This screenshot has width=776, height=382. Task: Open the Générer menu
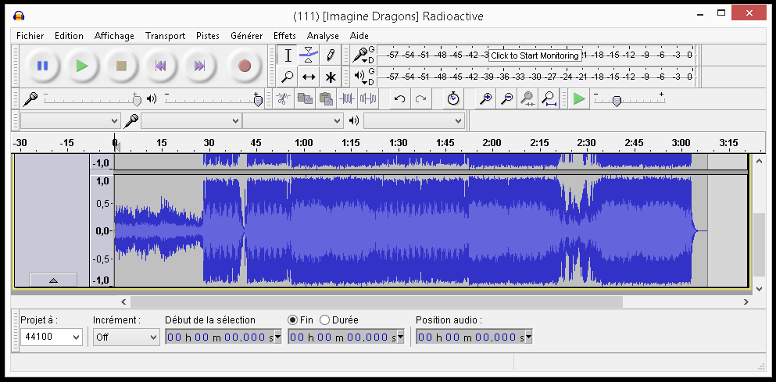246,36
